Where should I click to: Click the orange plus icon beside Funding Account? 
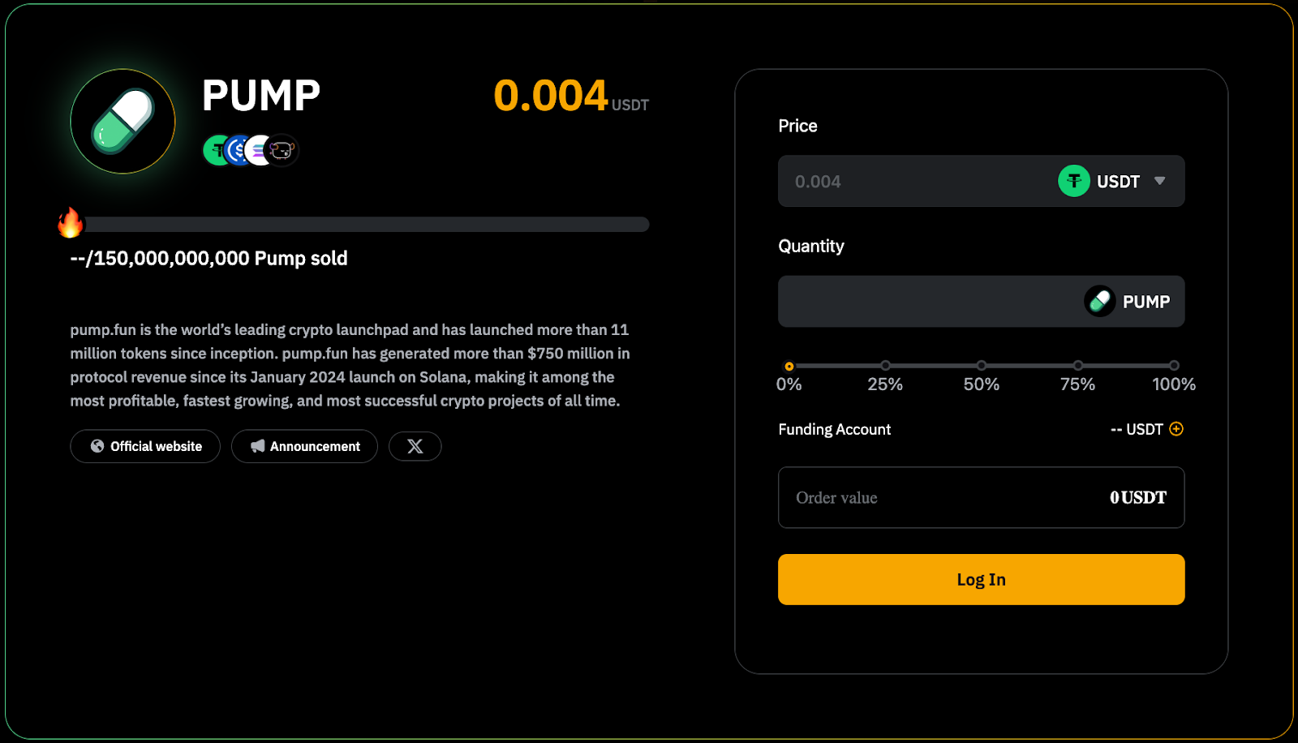click(1176, 429)
